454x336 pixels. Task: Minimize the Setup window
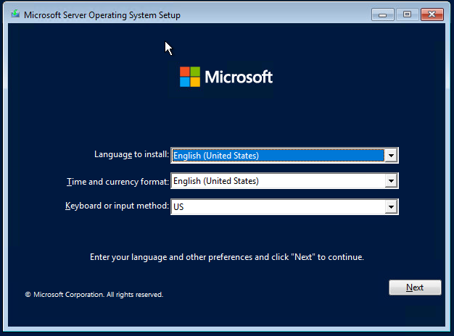382,14
